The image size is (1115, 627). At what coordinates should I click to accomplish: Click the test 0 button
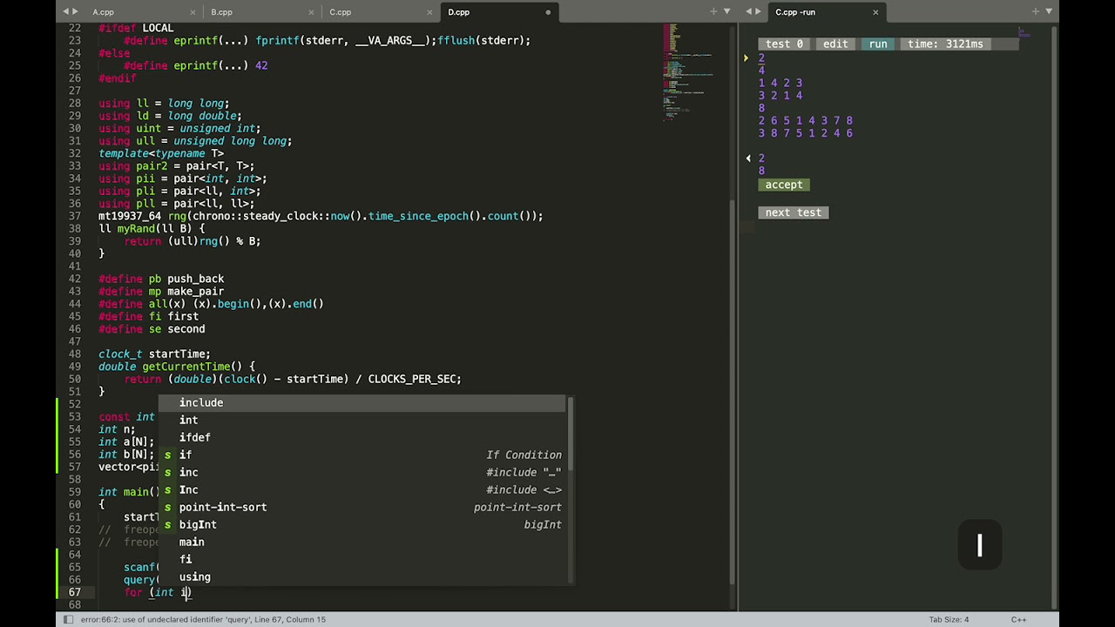click(x=784, y=44)
